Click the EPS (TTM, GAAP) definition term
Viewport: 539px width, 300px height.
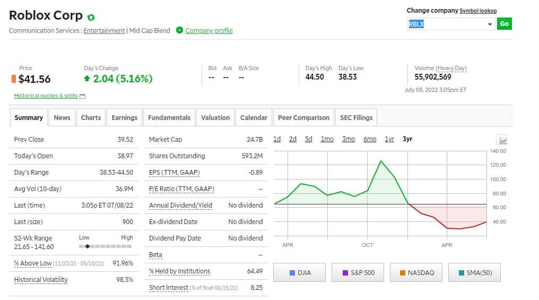175,173
